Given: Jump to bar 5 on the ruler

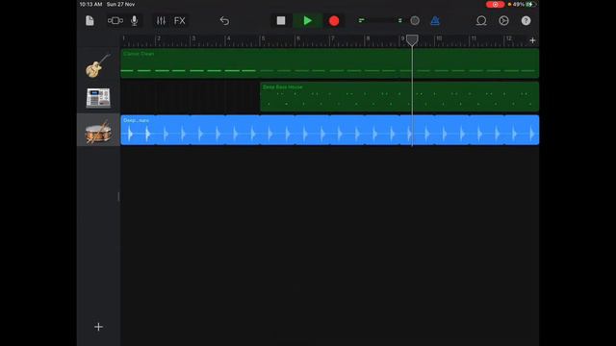Looking at the screenshot, I should point(263,38).
